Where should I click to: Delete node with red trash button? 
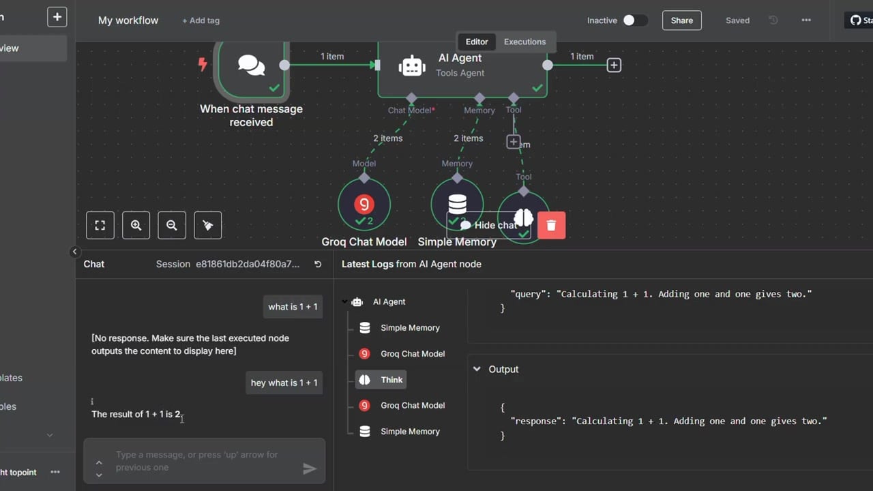(551, 226)
